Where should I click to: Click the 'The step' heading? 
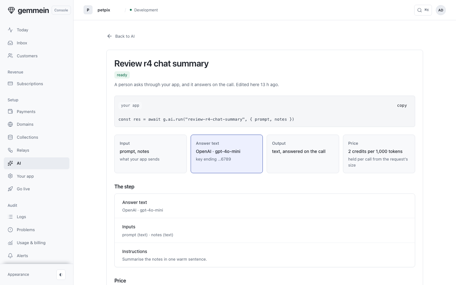tap(124, 187)
